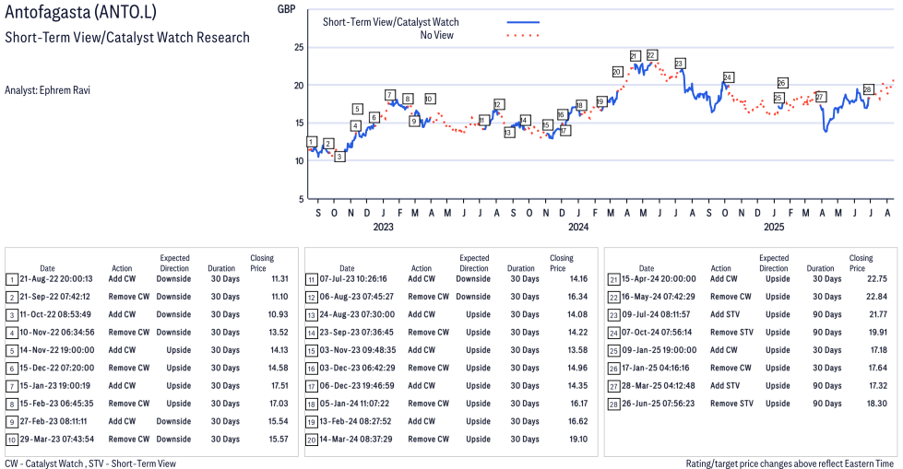Screen dimensions: 903x469
Task: Click table row date 24-Aug-23 07:30:00
Action: point(357,314)
